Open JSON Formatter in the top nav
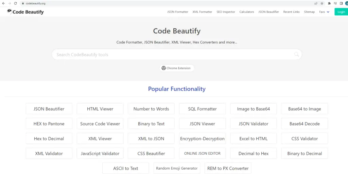 tap(177, 12)
